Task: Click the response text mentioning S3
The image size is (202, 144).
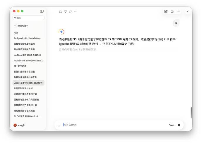Action: click(117, 41)
